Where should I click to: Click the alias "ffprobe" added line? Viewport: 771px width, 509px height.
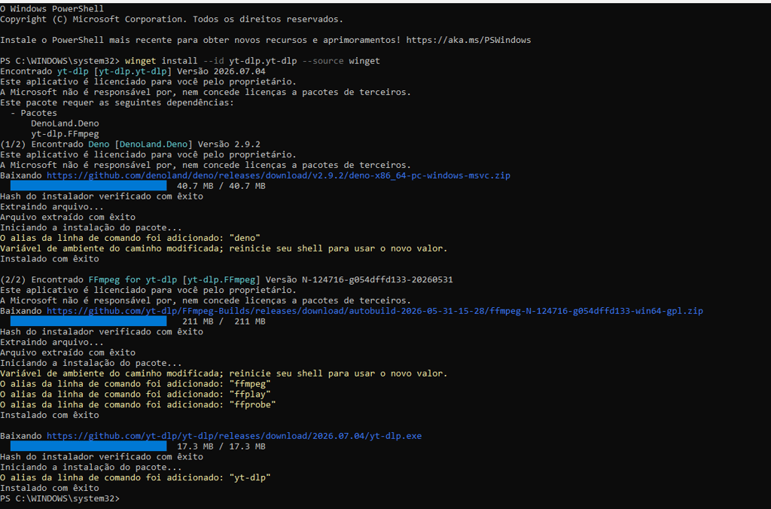[x=138, y=404]
